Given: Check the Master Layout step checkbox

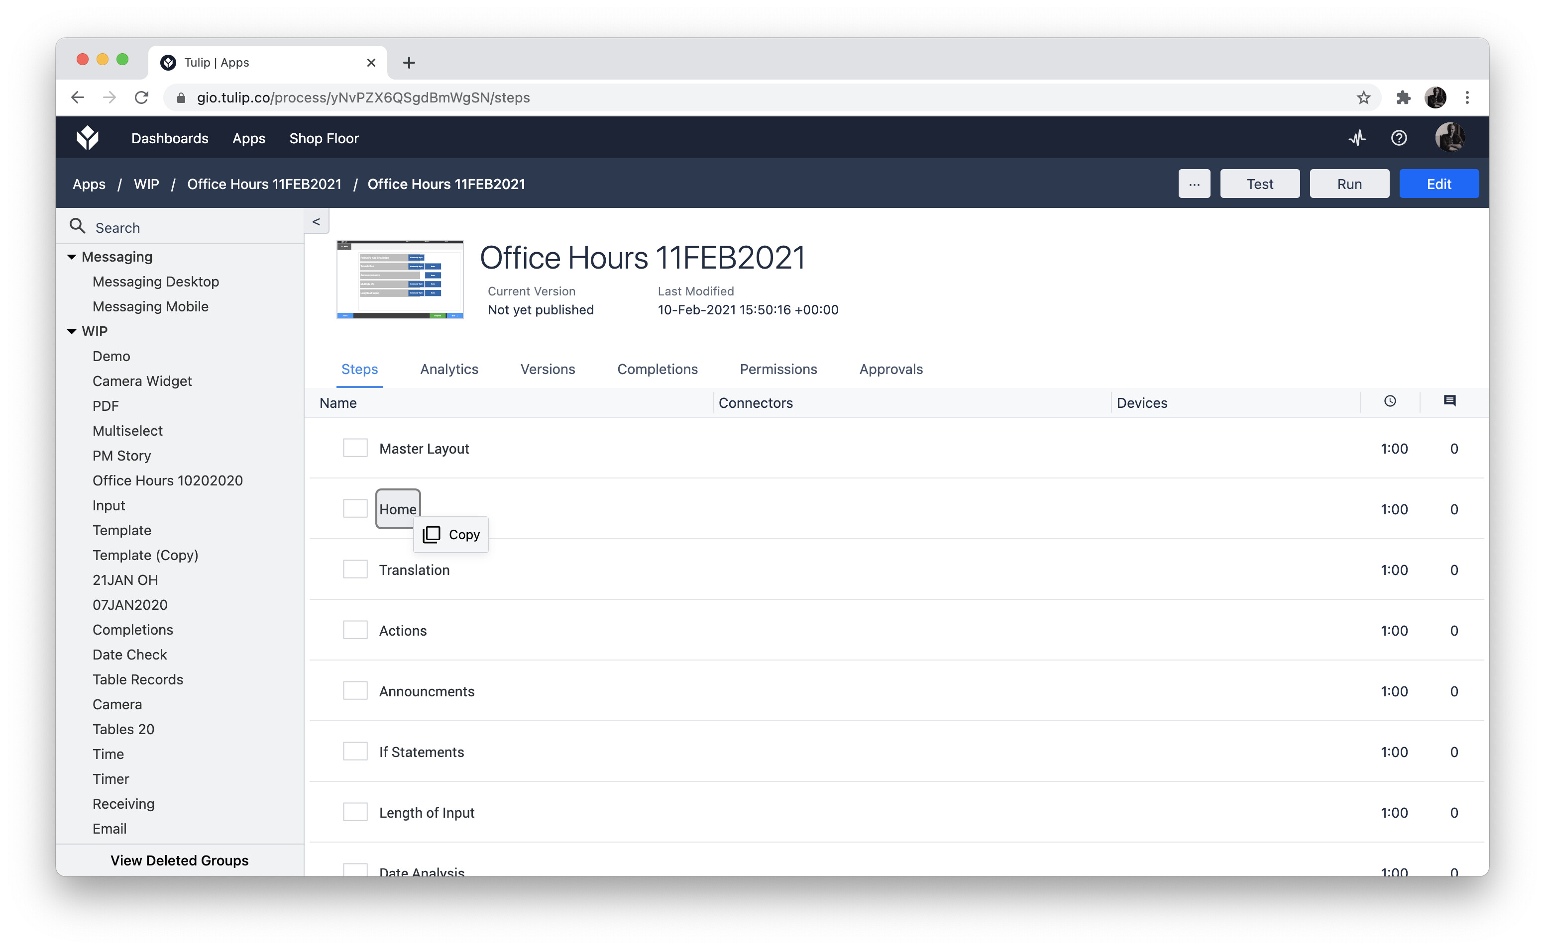Looking at the screenshot, I should [x=355, y=449].
